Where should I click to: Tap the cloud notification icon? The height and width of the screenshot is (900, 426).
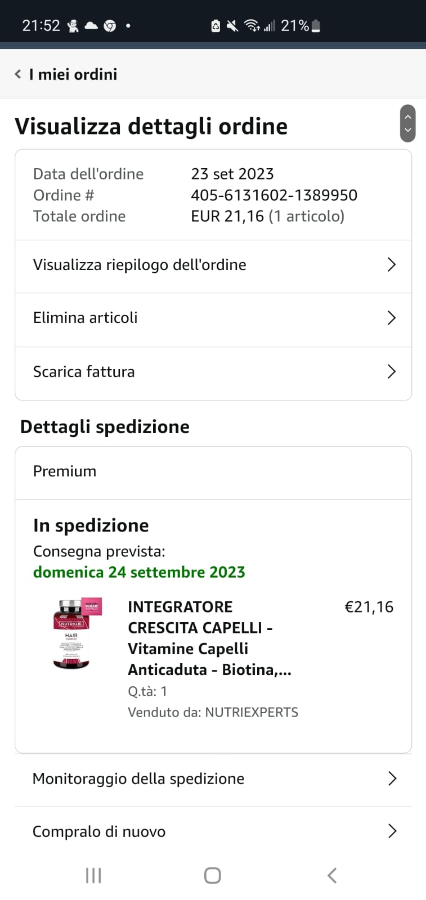(x=91, y=25)
